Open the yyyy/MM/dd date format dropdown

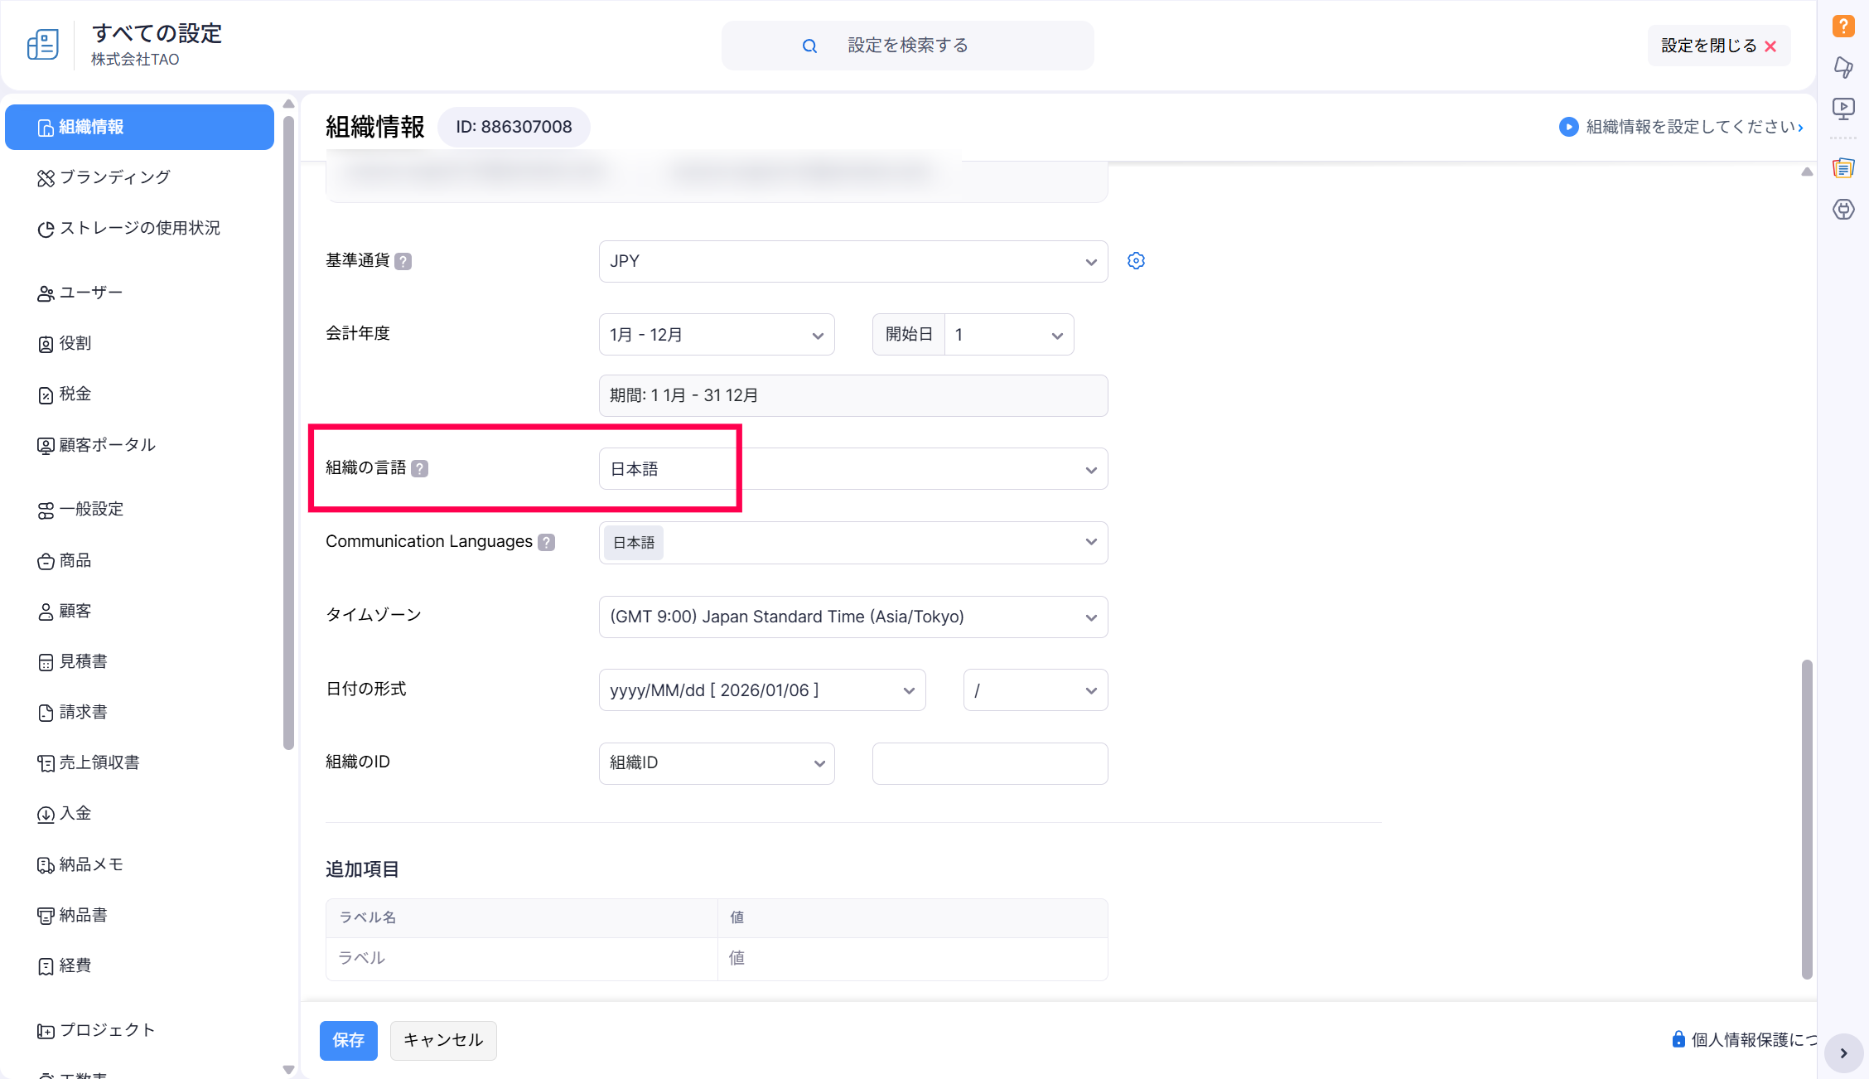point(761,690)
